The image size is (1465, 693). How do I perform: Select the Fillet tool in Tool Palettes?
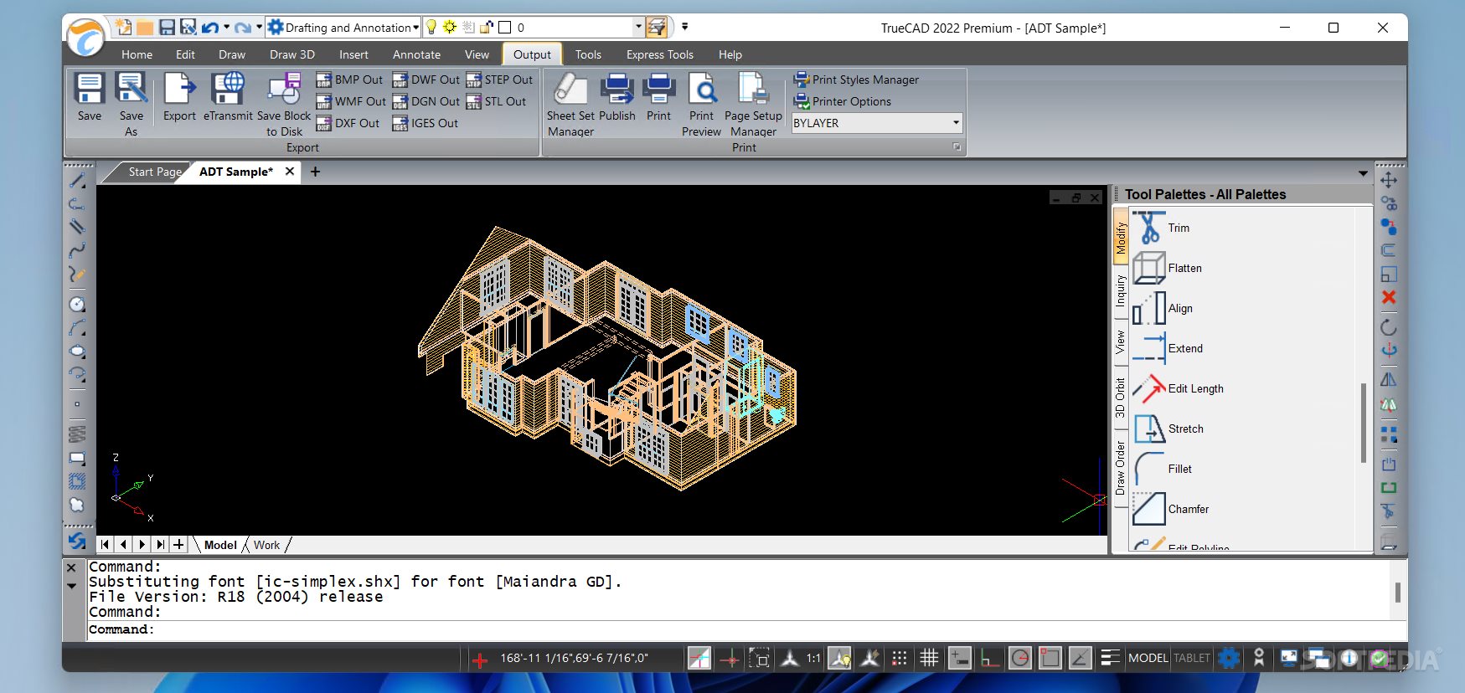[1163, 469]
